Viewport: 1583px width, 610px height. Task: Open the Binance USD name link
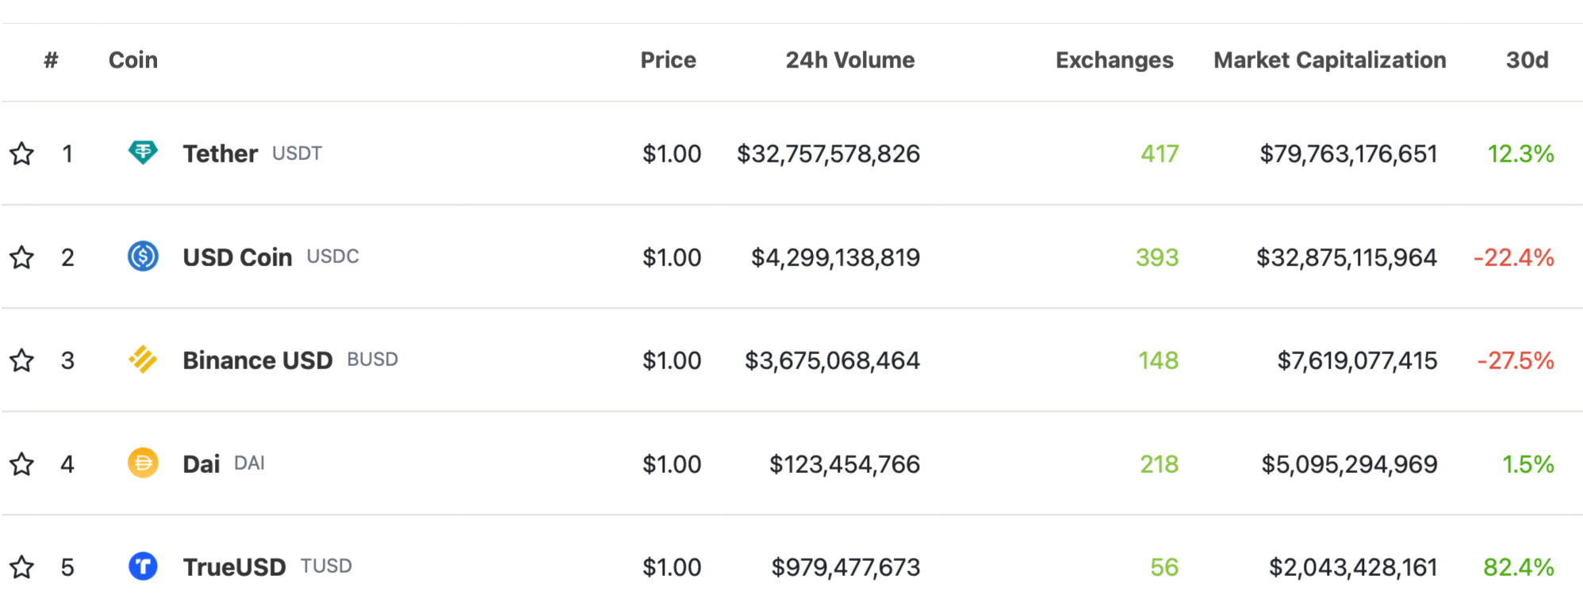(257, 360)
